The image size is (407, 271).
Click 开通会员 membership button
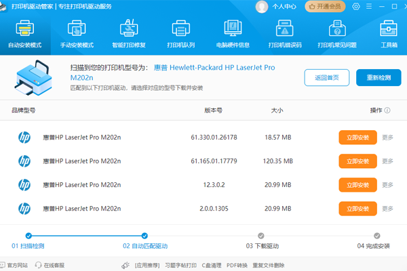(x=325, y=7)
